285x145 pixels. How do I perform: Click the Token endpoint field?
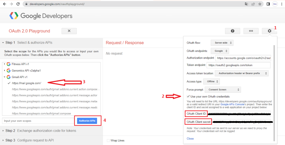coord(239,65)
